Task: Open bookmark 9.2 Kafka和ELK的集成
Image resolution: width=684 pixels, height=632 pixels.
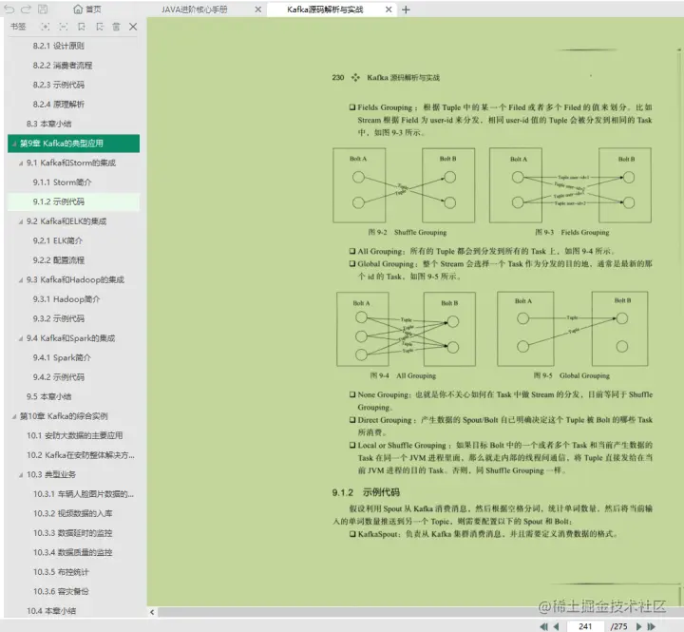Action: click(66, 221)
